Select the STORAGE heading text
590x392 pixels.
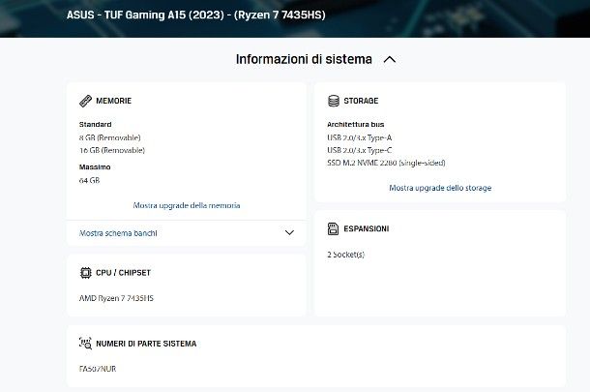(x=361, y=101)
